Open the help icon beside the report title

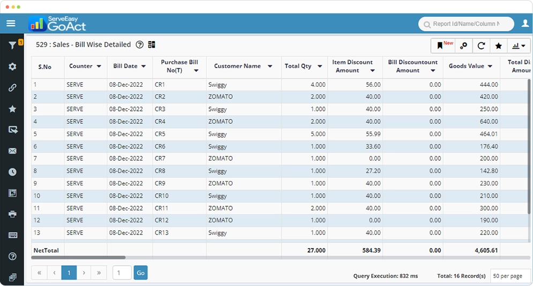(139, 45)
